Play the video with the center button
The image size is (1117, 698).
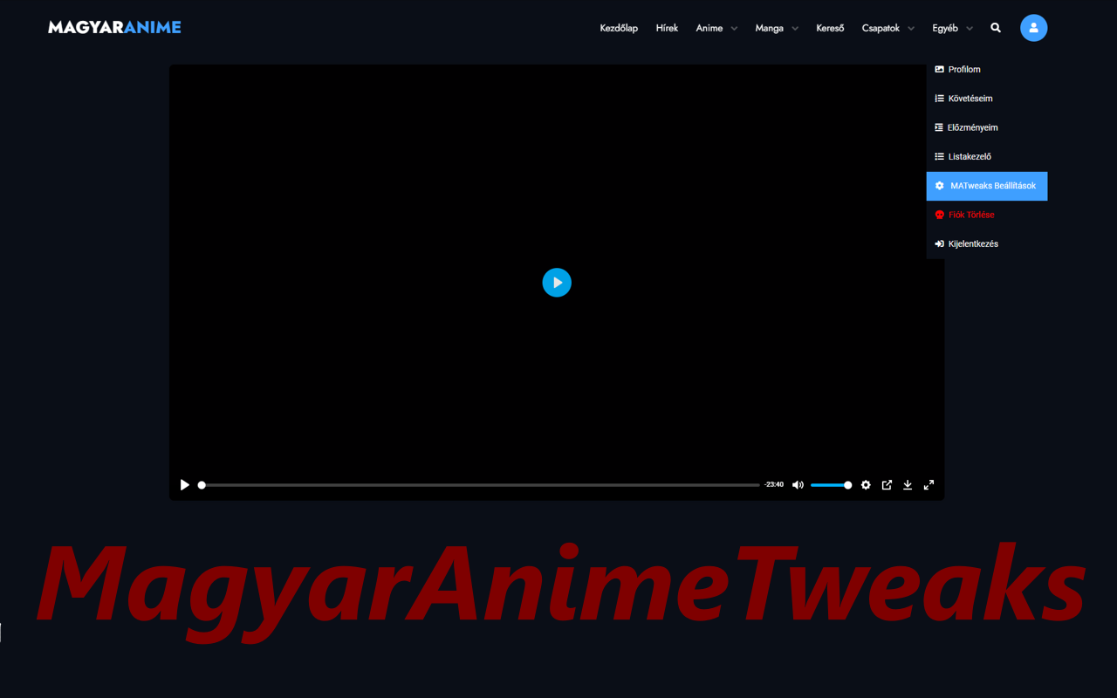[x=557, y=282]
